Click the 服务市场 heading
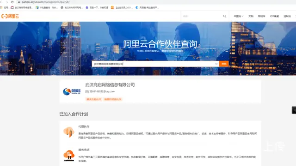The image size is (296, 166). click(84, 150)
